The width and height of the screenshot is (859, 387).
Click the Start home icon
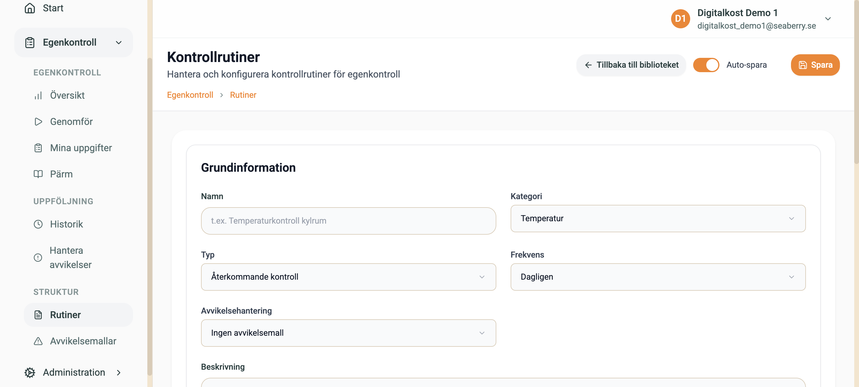[x=30, y=8]
